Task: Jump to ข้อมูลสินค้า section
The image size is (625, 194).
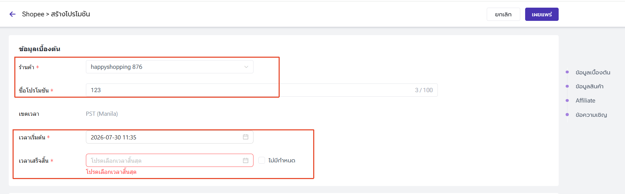Action: [x=589, y=86]
